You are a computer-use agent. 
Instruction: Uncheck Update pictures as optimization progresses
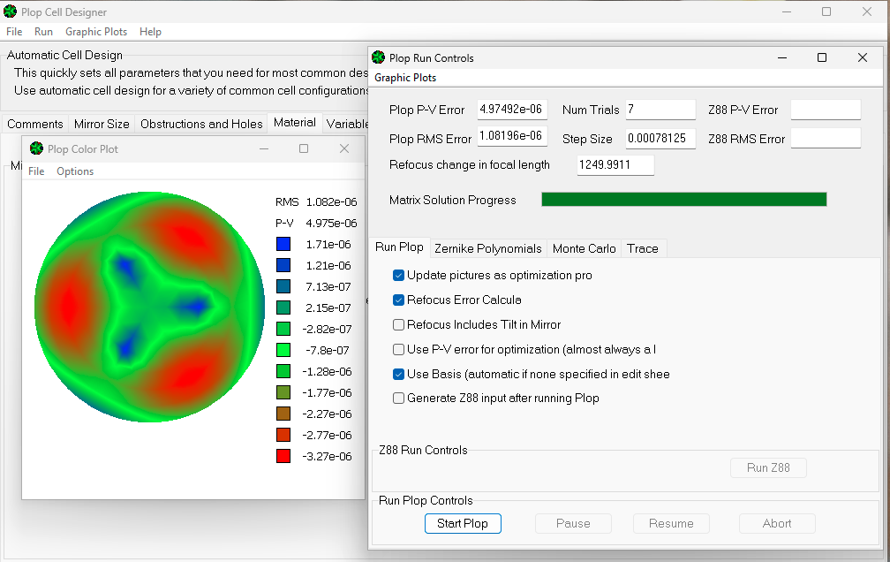(399, 276)
